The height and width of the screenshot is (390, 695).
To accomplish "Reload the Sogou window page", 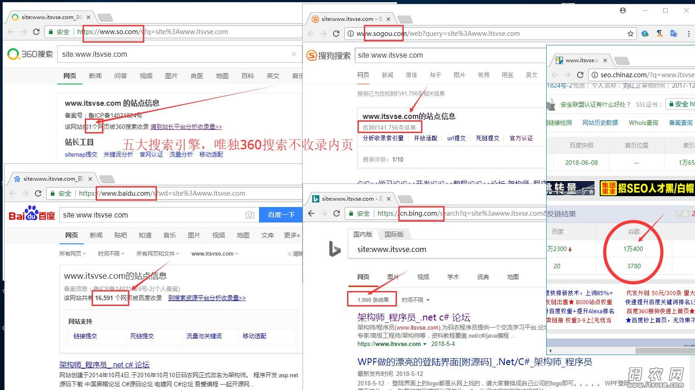I will point(336,34).
